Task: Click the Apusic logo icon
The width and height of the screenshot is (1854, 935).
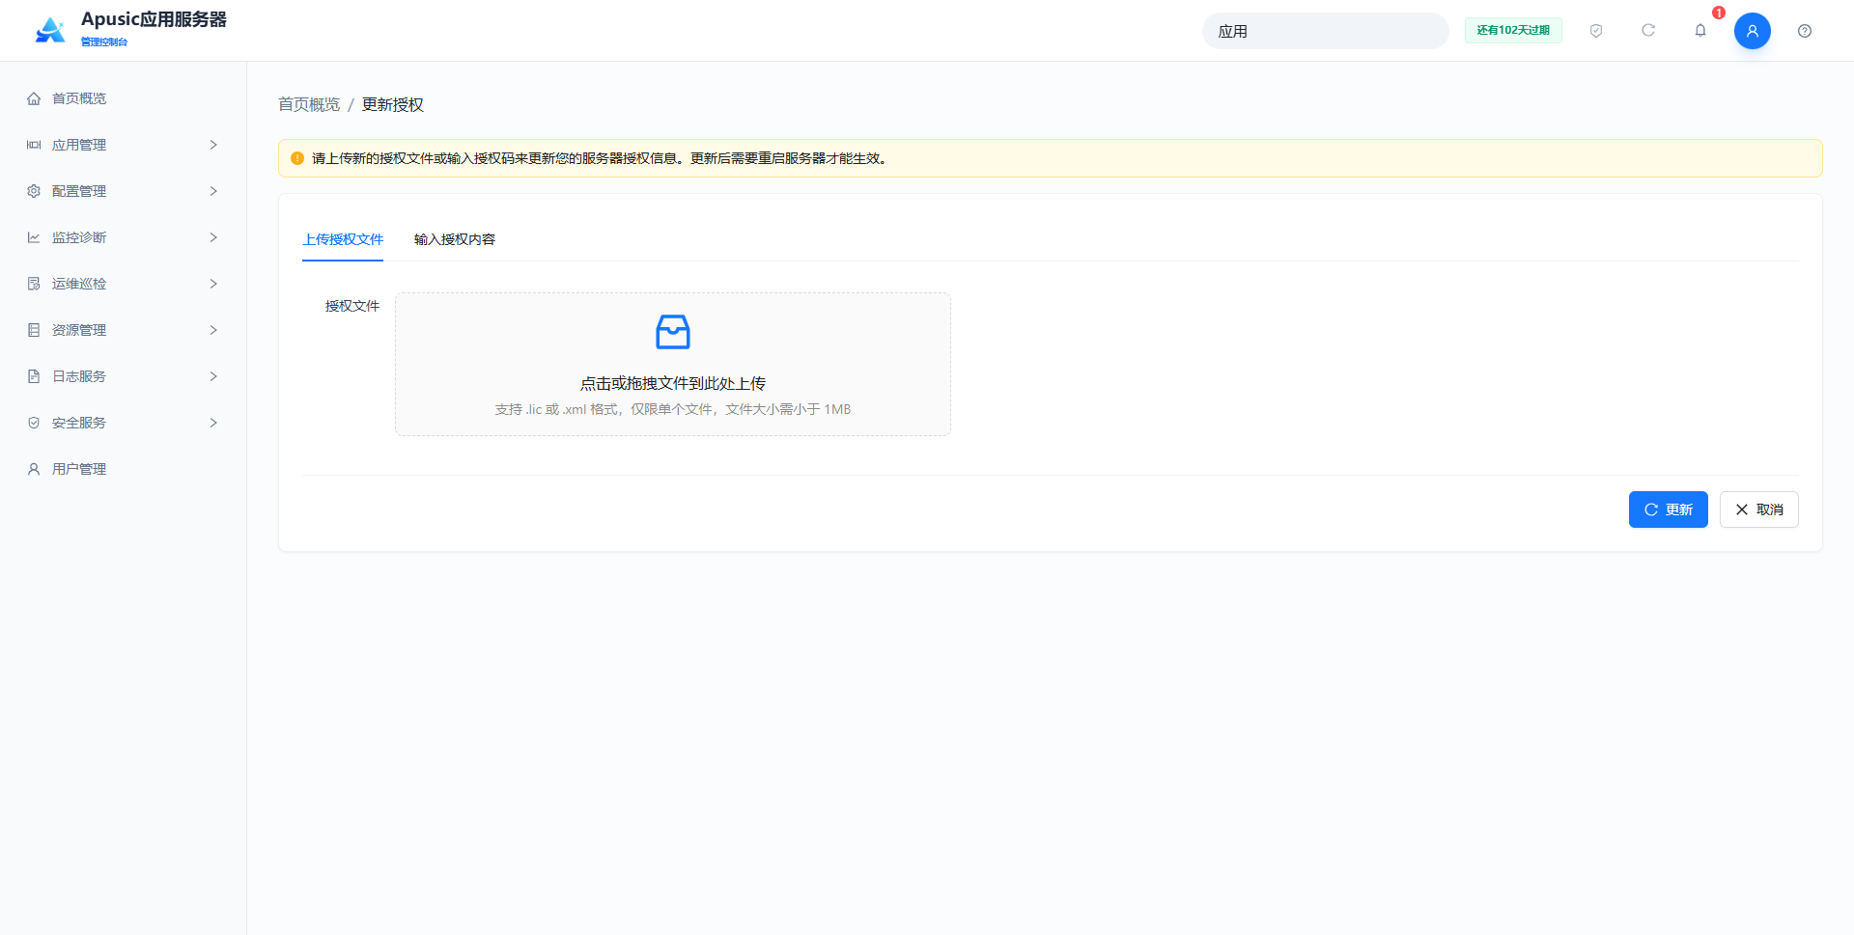Action: (50, 30)
